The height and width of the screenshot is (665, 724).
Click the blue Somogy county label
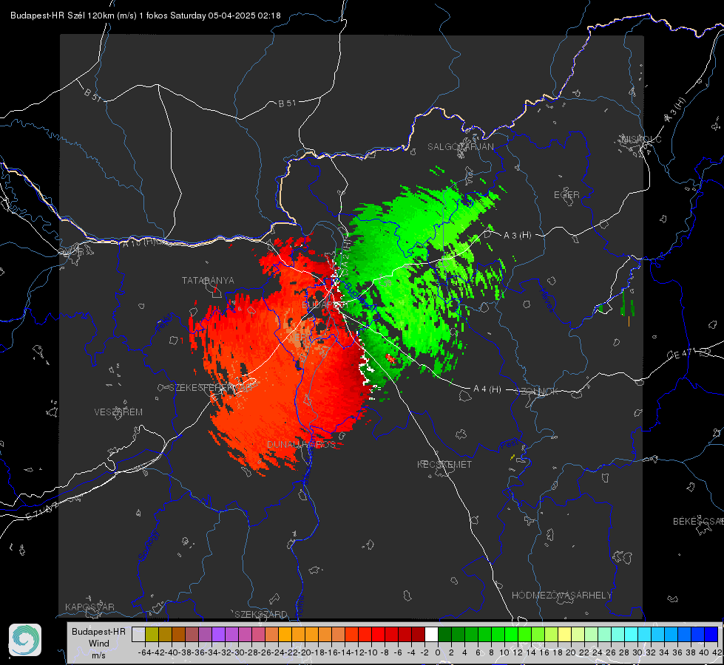point(148,545)
